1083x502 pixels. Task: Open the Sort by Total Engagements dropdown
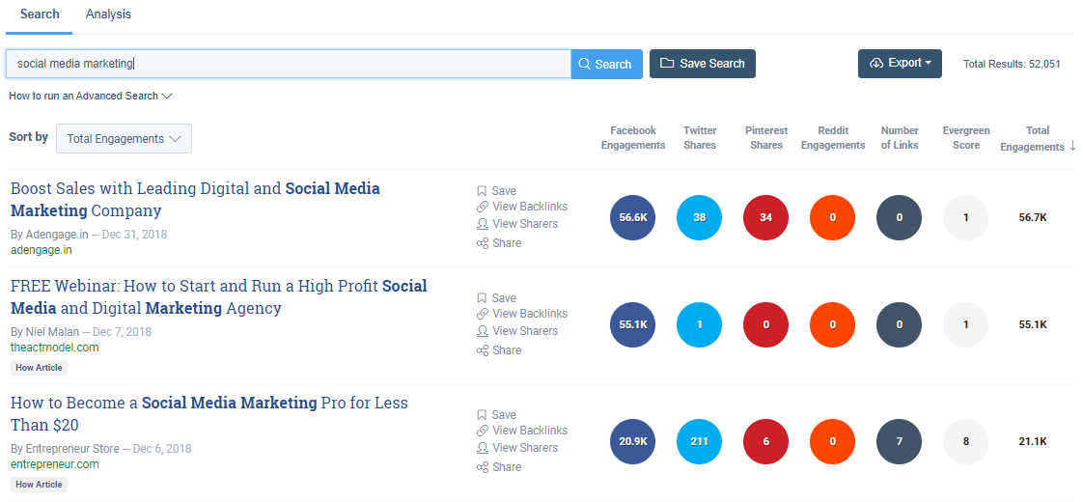coord(124,138)
